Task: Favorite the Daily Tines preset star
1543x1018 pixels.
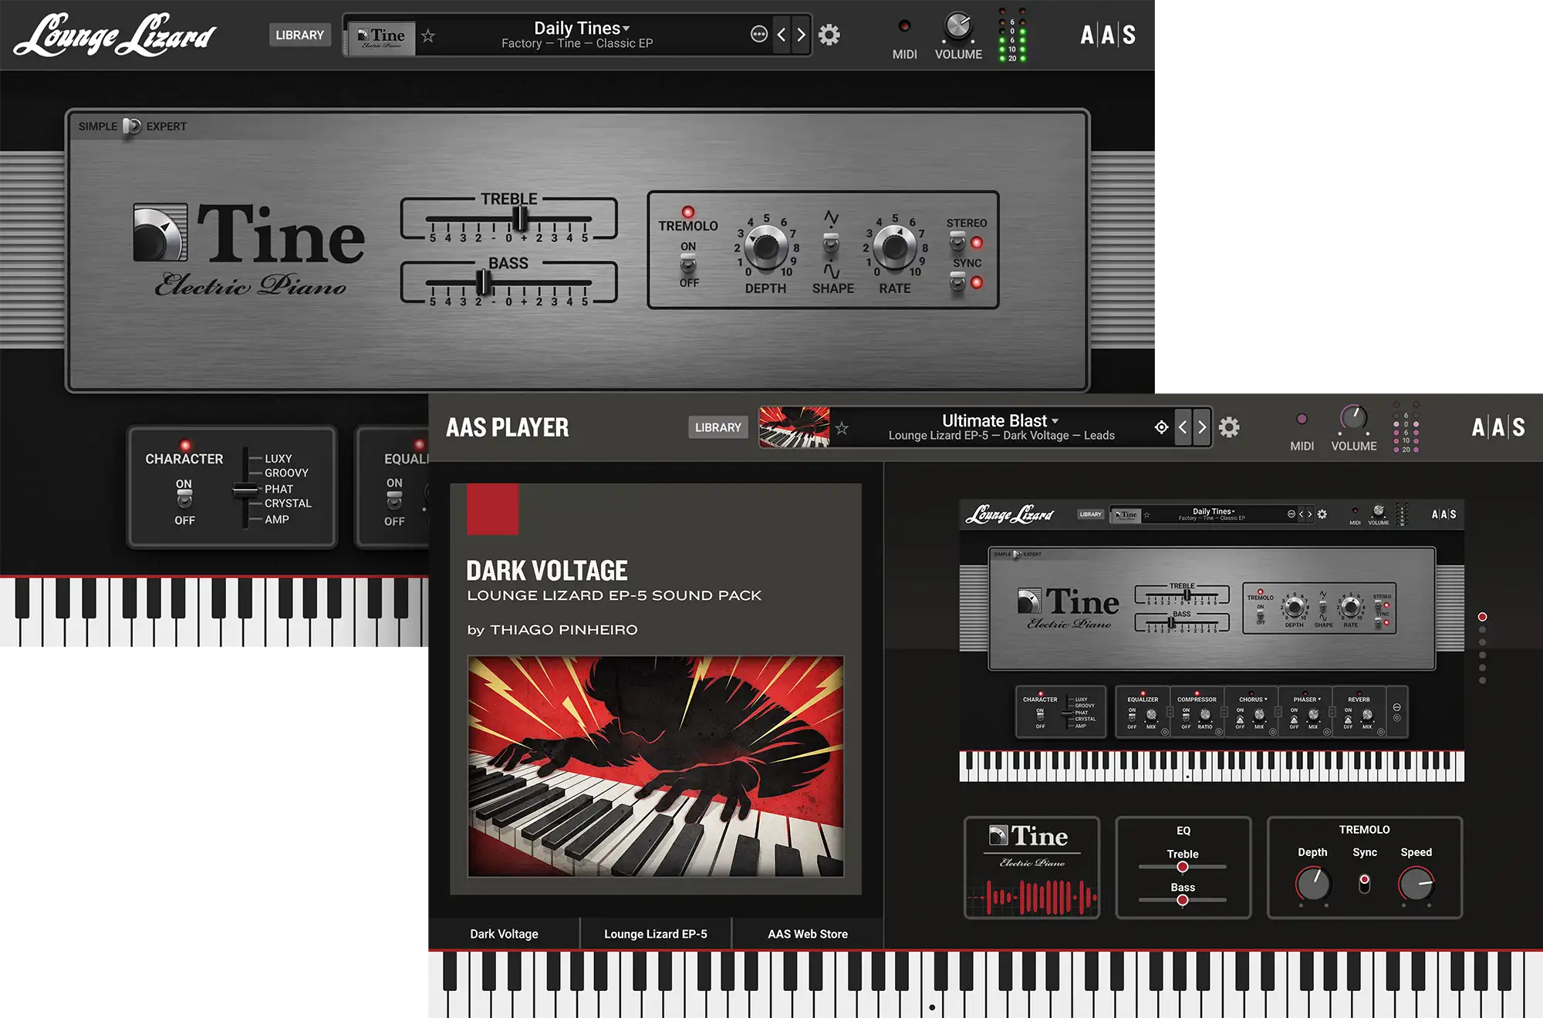Action: pos(428,35)
